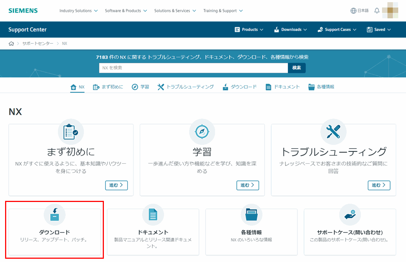406x262 pixels.
Task: Focus the NX を検索 search field
Action: [x=194, y=68]
